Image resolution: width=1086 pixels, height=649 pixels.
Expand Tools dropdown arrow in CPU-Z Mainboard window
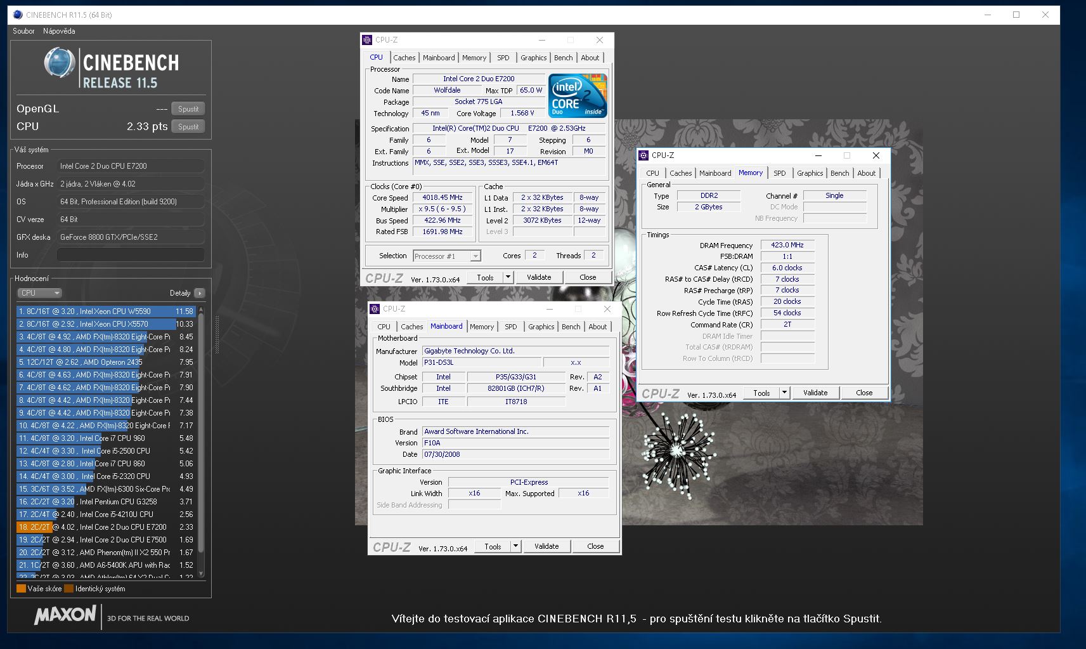click(515, 546)
